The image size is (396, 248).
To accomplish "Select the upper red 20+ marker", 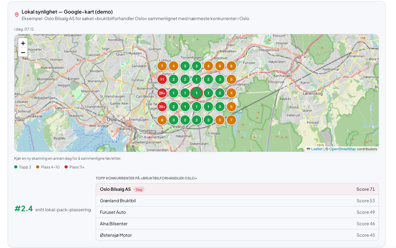I will coord(162,93).
